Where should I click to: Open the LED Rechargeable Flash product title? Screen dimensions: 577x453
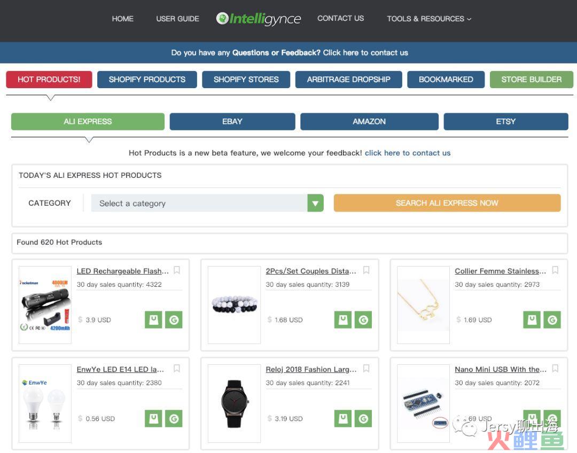pyautogui.click(x=122, y=271)
